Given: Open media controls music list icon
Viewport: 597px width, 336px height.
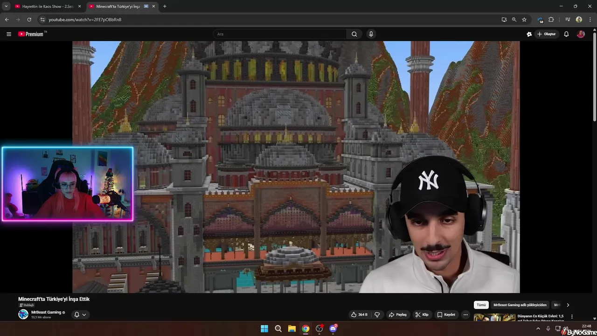Looking at the screenshot, I should coord(568,20).
